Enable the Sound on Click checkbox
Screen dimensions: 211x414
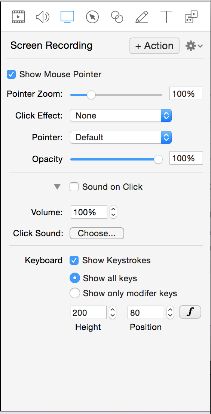click(x=74, y=187)
